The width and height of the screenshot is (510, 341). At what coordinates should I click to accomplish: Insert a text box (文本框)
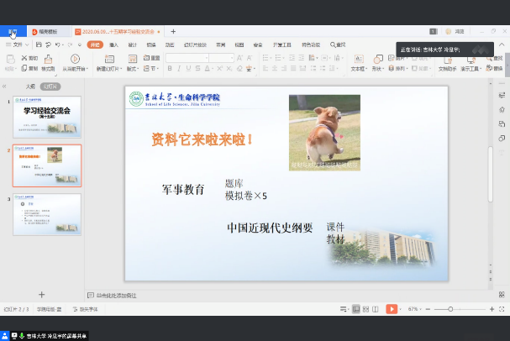point(357,64)
